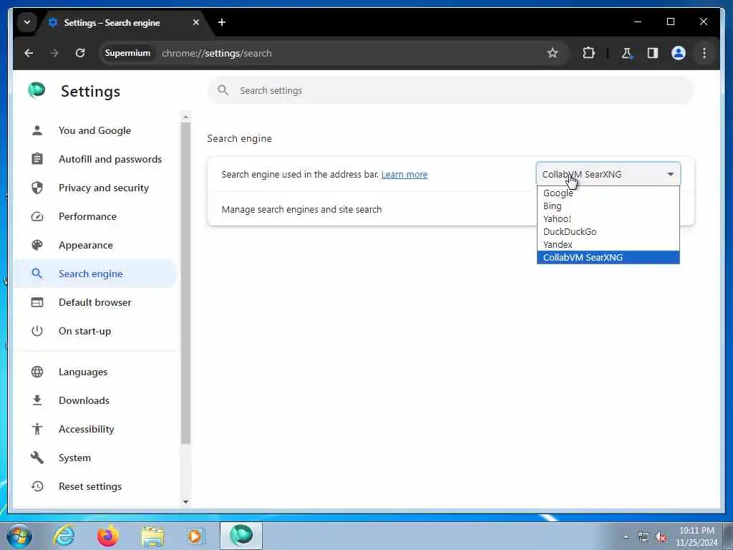Screen dimensions: 733x550
Task: Click the Supermium site chip in address bar
Action: pos(127,53)
